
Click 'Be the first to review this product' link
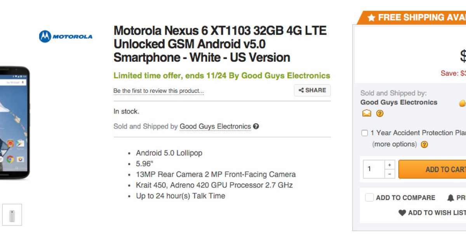[x=158, y=91]
